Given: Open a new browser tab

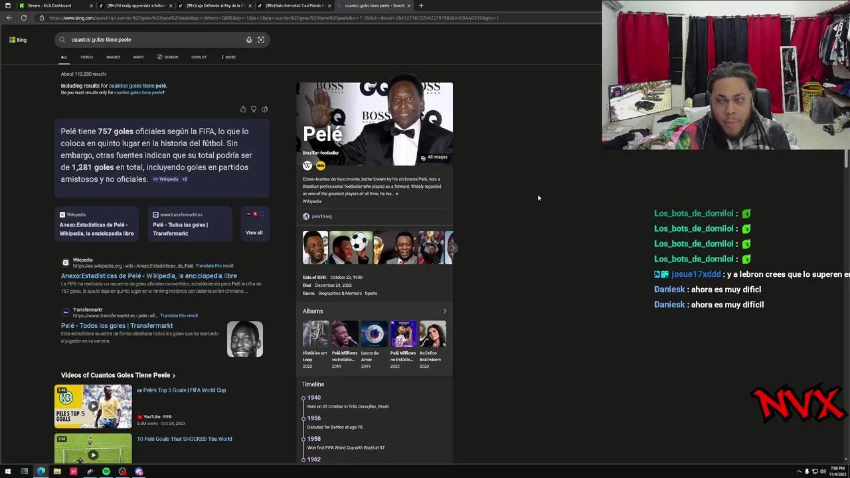Looking at the screenshot, I should click(x=421, y=5).
